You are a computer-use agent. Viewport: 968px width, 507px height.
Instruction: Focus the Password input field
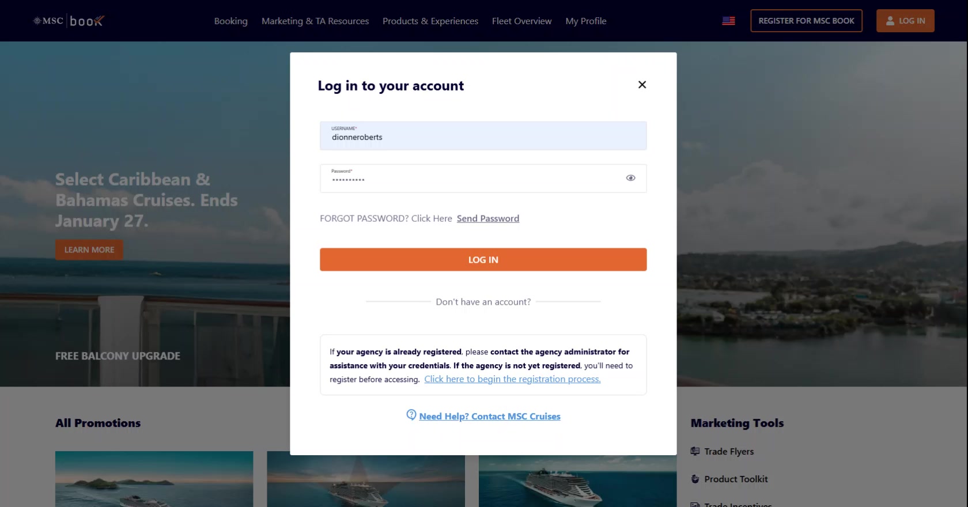click(x=472, y=179)
